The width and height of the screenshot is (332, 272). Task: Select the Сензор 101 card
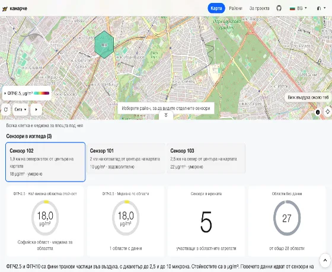coord(126,158)
